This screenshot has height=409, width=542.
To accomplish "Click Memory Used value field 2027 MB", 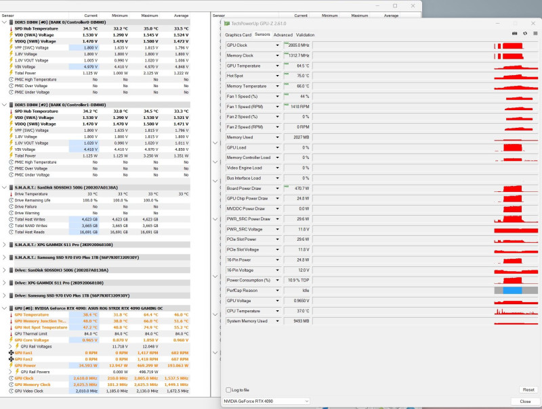I will click(x=297, y=137).
